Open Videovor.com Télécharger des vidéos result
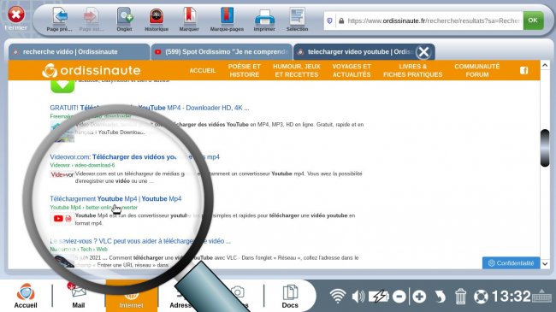Viewport: 556px width, 312px height. pos(134,156)
